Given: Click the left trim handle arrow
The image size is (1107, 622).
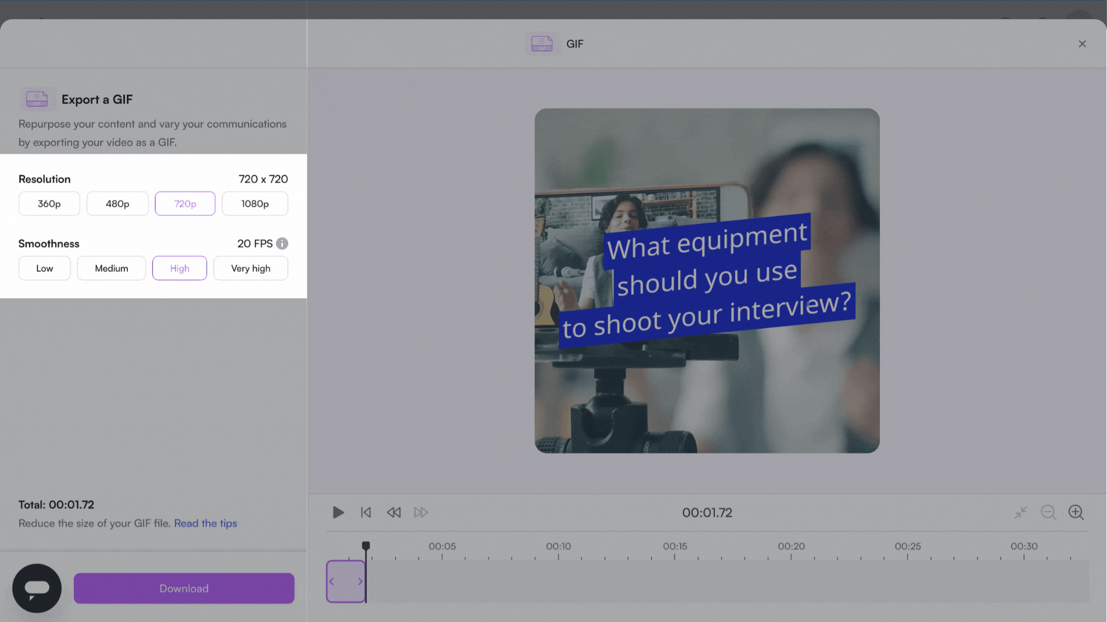Looking at the screenshot, I should 332,582.
